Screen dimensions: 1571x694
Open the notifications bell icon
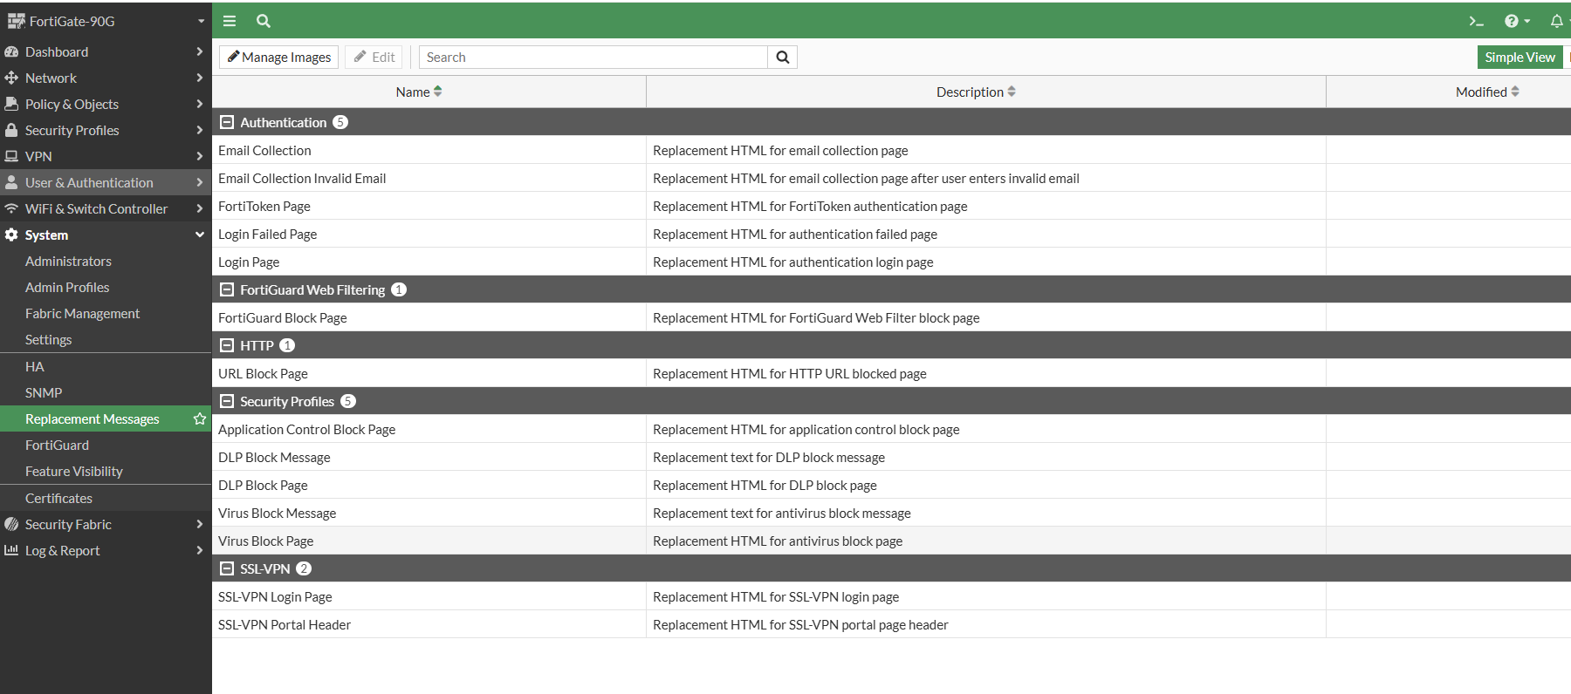1556,21
